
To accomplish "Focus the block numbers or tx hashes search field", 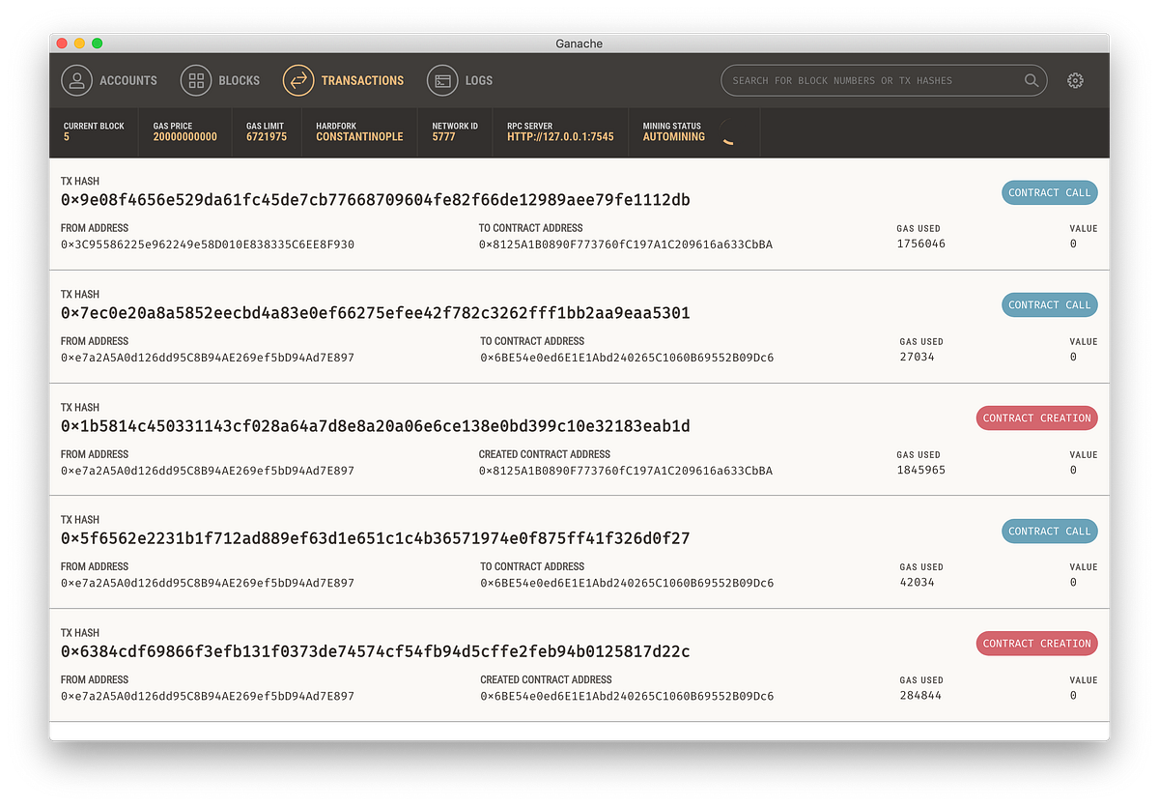I will (x=884, y=80).
